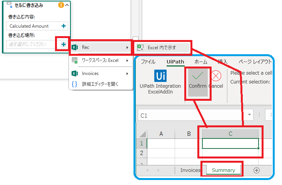The image size is (282, 185).
Task: Click the next sheet navigation arrow
Action: pyautogui.click(x=158, y=170)
